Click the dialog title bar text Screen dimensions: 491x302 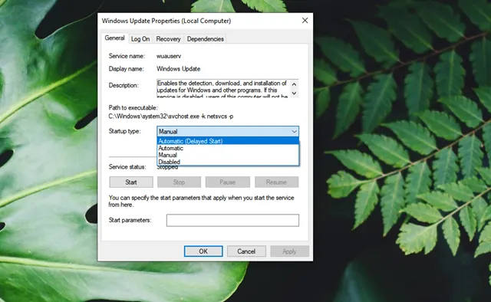tap(166, 21)
